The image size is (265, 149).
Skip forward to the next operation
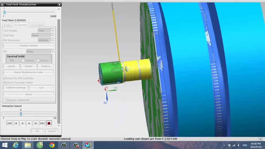pos(42,123)
